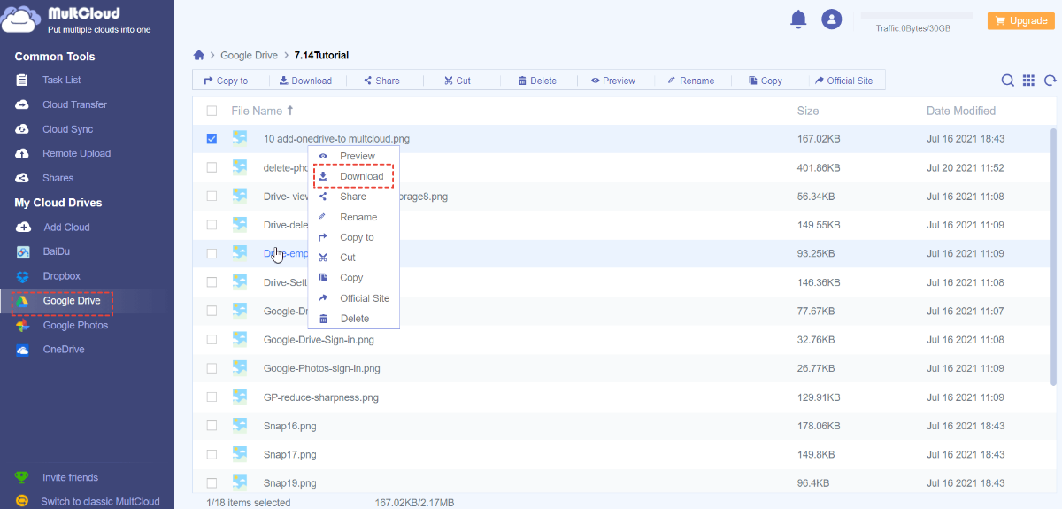Click the traffic usage progress bar
The image size is (1062, 509).
tap(916, 16)
